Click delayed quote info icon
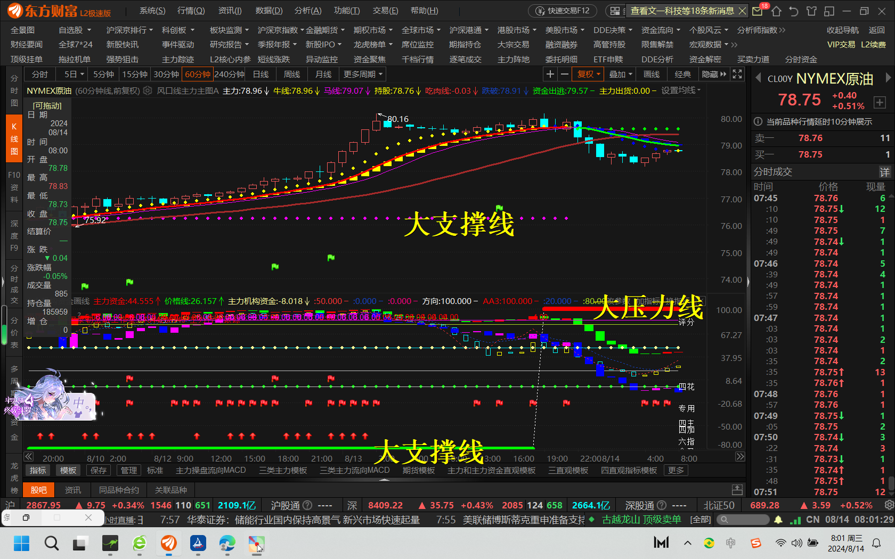The image size is (895, 559). tap(758, 122)
